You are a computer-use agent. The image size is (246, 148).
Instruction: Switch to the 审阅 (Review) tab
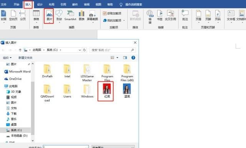[87, 5]
